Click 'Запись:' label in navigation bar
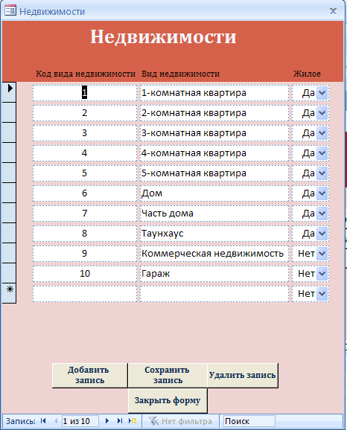Screen dimensions: 347x430 coord(21,421)
